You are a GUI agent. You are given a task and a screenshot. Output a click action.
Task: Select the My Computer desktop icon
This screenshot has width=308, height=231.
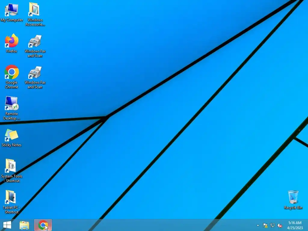12,12
